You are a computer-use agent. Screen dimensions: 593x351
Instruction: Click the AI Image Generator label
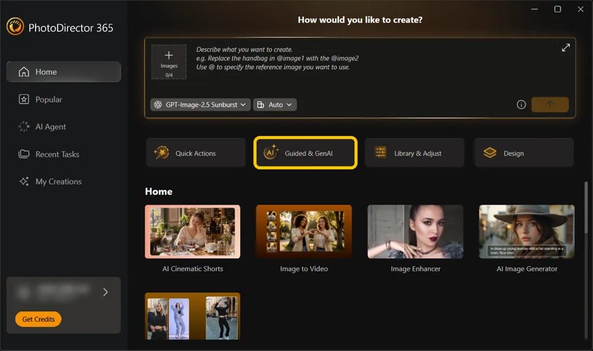click(x=527, y=269)
